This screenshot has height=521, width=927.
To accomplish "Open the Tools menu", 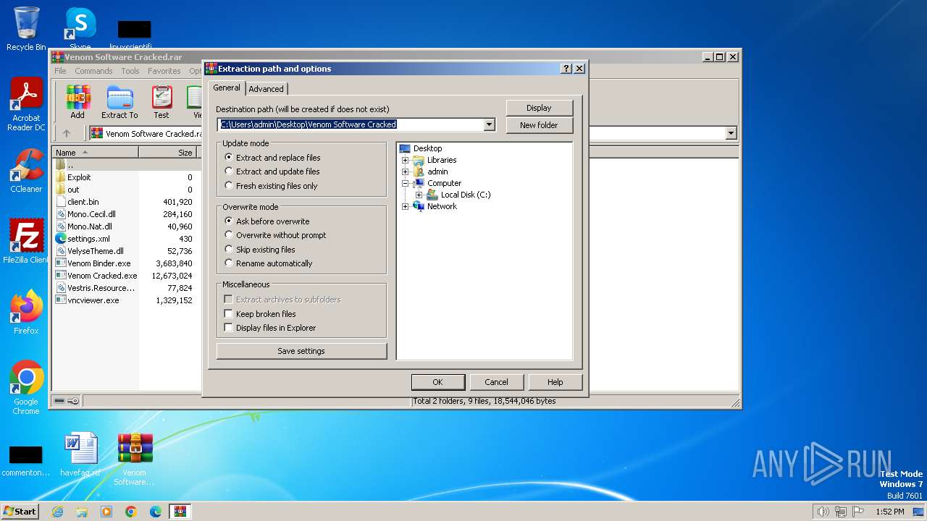I will pyautogui.click(x=130, y=71).
